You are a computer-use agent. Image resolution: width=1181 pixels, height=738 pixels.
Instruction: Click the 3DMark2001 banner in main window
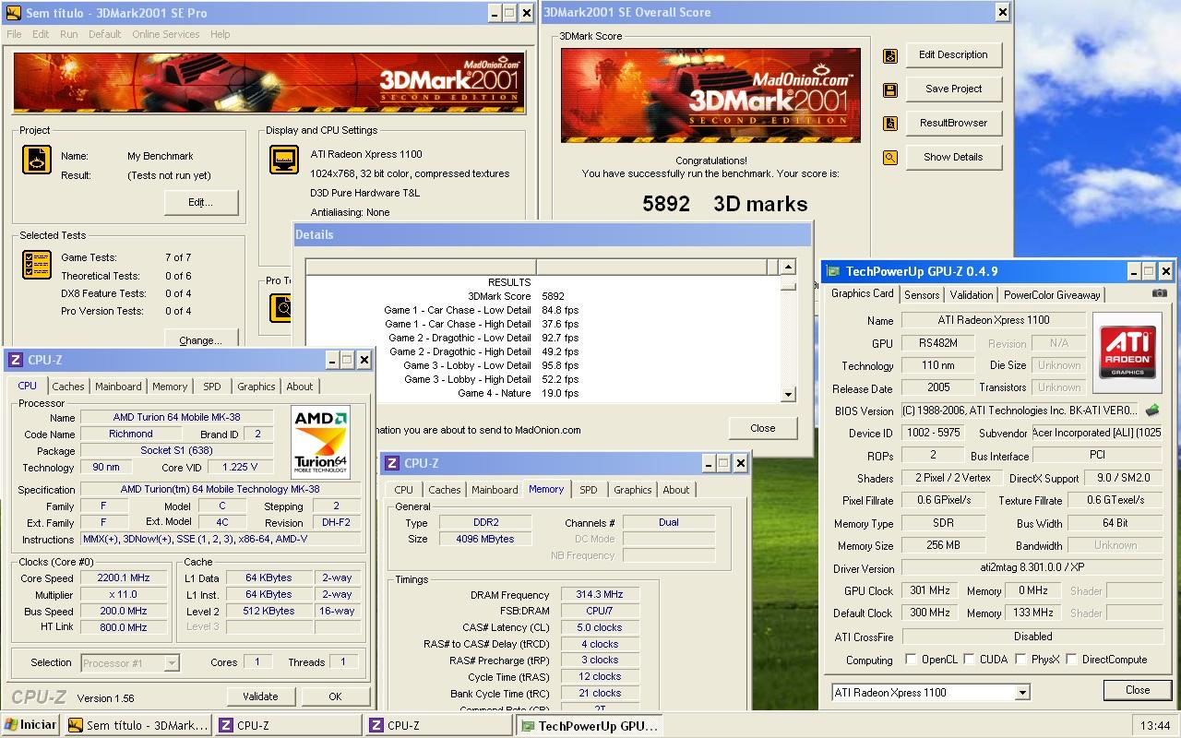point(268,83)
